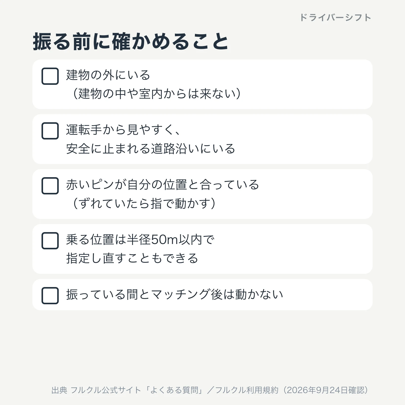The height and width of the screenshot is (405, 405).
Task: Click the text 赤いピンが自分の位置と合っている
Action: 163,185
